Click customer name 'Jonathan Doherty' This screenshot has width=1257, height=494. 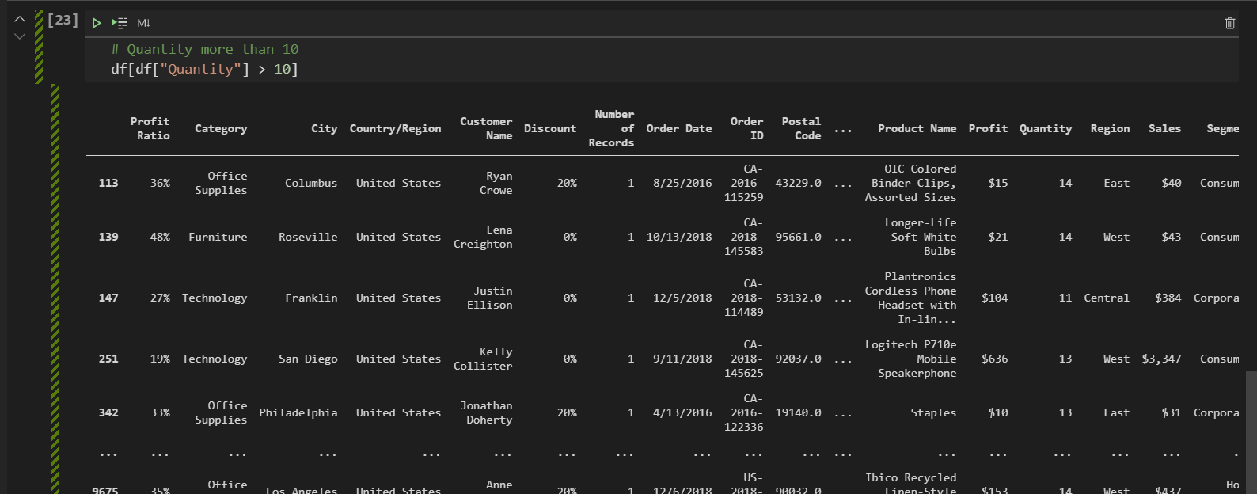486,412
